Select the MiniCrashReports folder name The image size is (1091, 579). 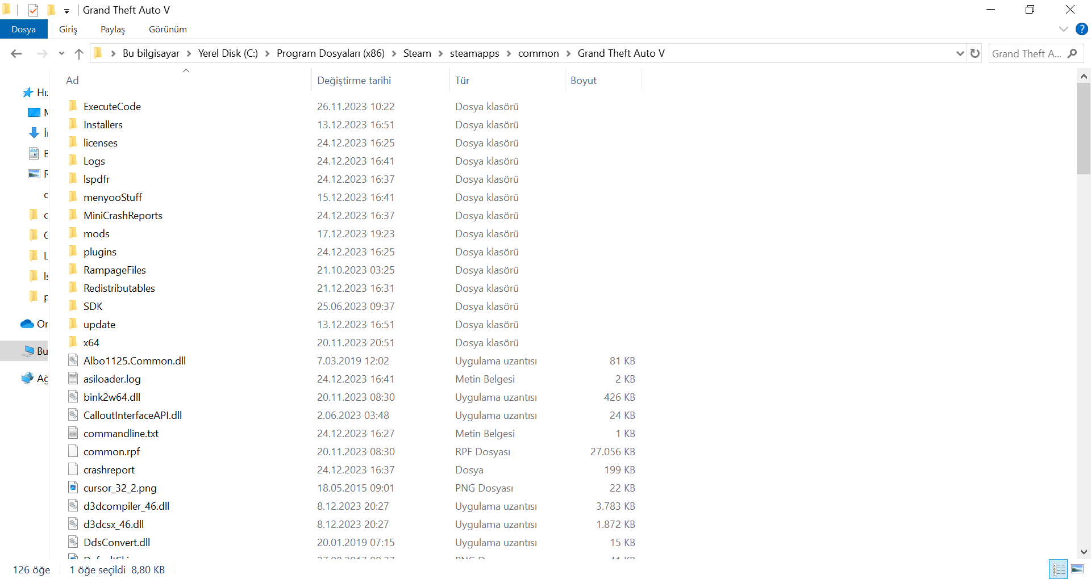click(x=123, y=215)
